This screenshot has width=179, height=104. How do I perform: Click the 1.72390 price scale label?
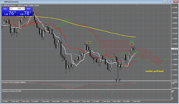pyautogui.click(x=175, y=7)
